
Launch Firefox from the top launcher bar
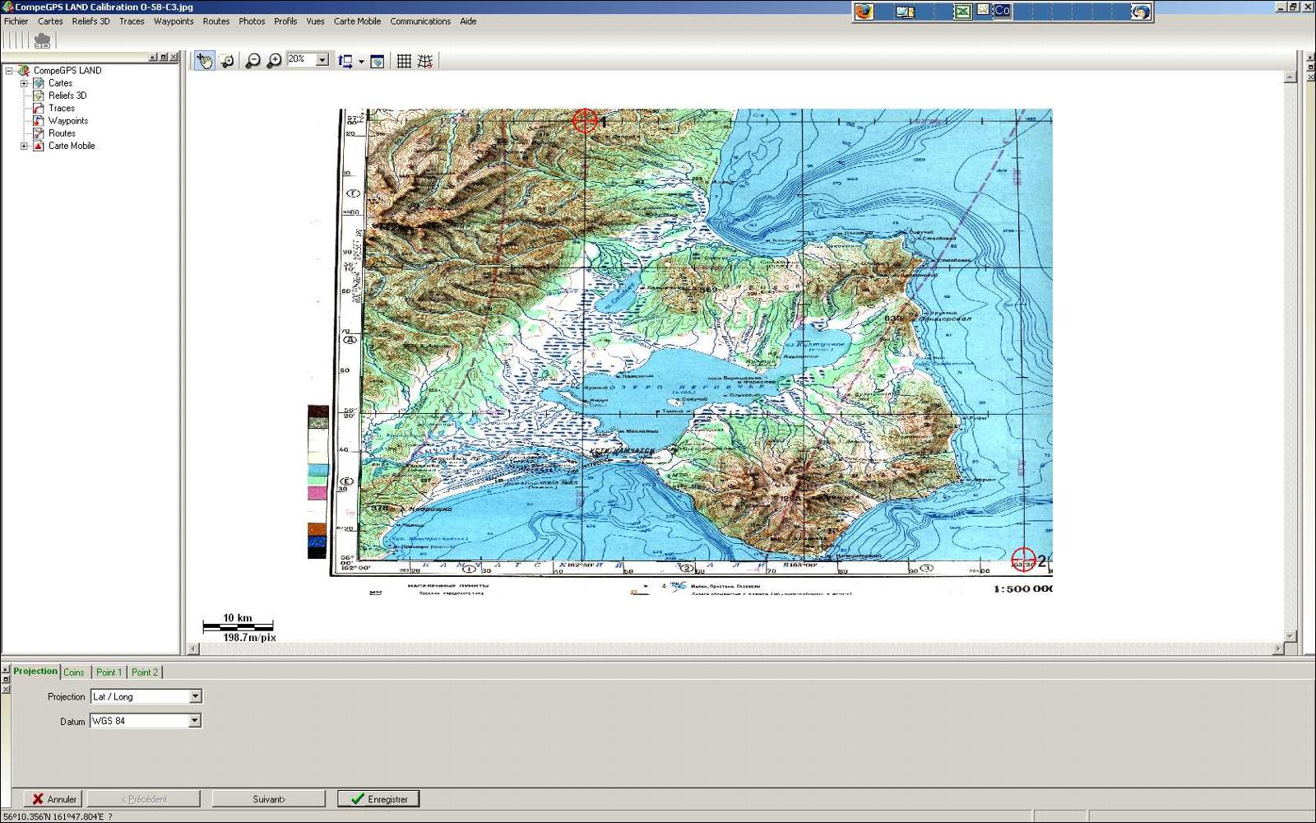(x=864, y=12)
